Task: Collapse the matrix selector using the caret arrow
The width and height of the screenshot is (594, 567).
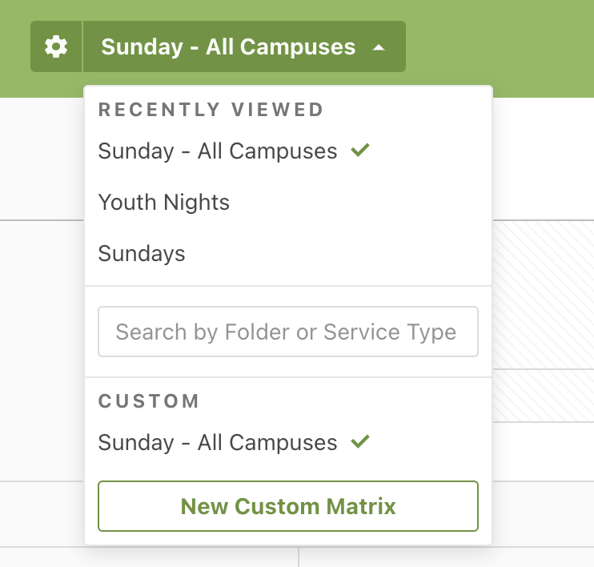Action: [379, 47]
